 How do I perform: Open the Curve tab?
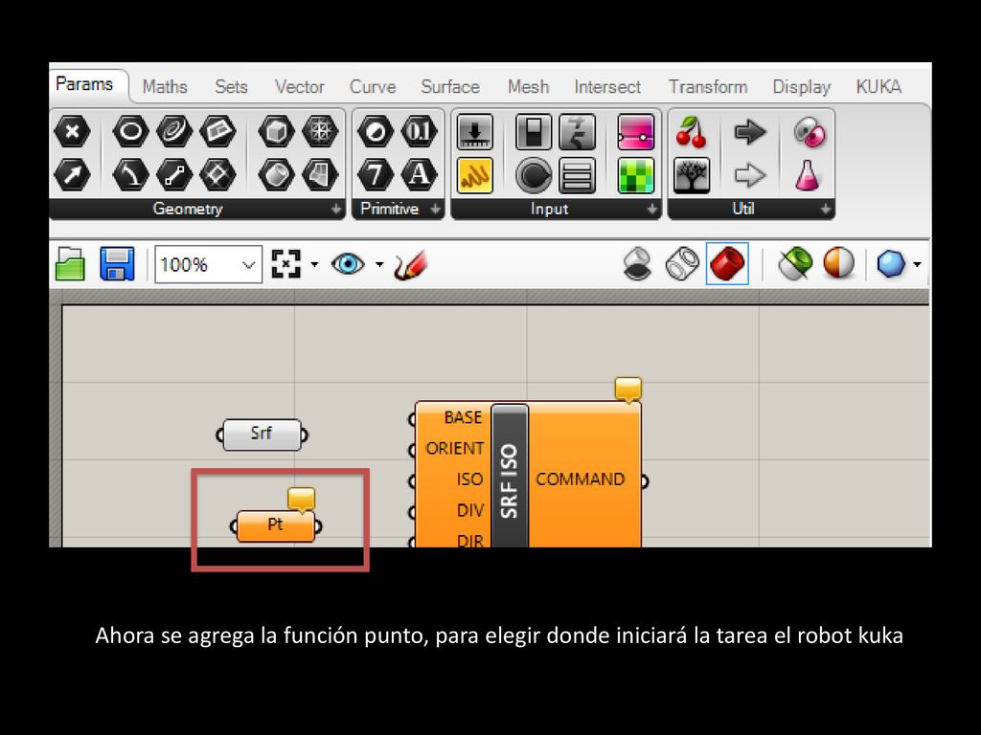[x=373, y=86]
